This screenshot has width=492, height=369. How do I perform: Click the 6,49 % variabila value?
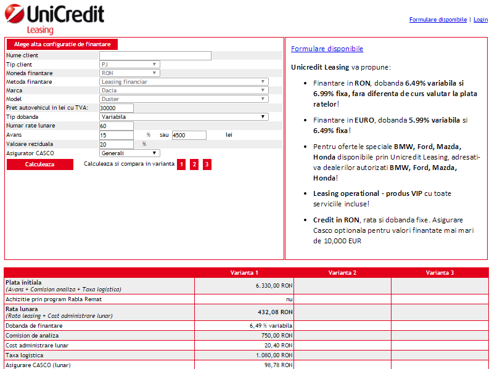(271, 326)
